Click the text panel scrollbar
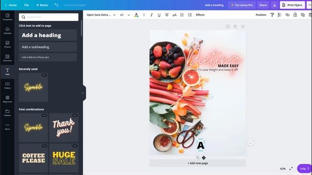The image size is (312, 175). 81,28
